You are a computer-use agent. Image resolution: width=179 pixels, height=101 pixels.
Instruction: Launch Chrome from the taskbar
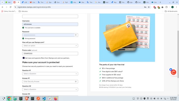(x=9, y=98)
